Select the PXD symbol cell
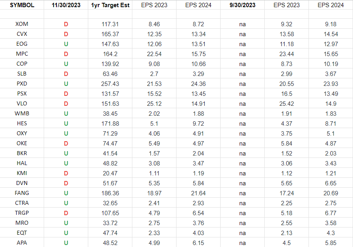The height and width of the screenshot is (247, 353). pyautogui.click(x=22, y=84)
